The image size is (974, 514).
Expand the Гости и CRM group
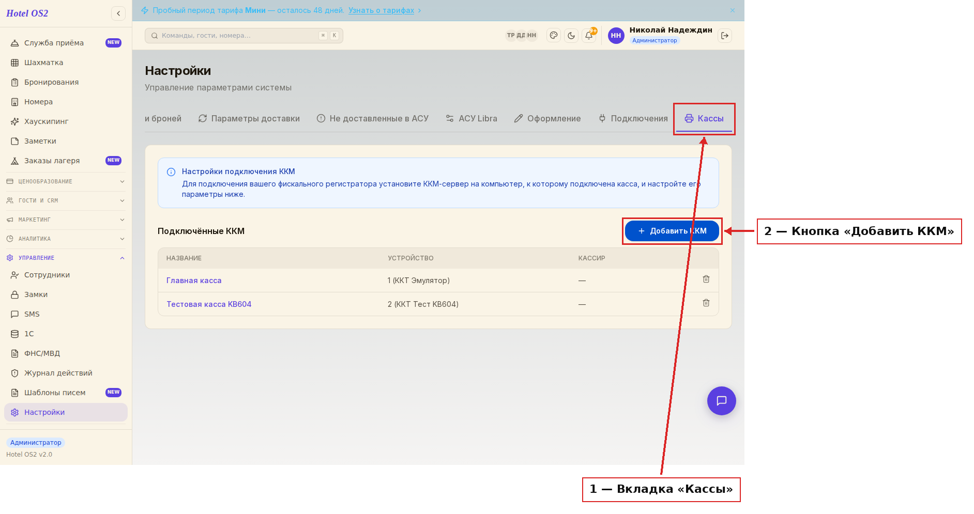pyautogui.click(x=66, y=200)
